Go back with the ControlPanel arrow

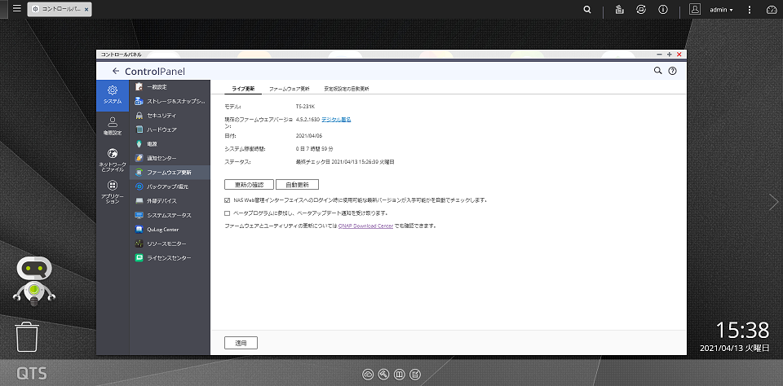pos(116,71)
